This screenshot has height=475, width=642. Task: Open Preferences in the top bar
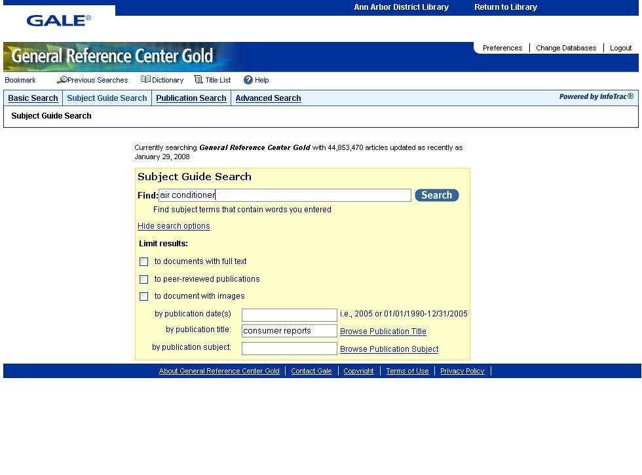tap(502, 48)
